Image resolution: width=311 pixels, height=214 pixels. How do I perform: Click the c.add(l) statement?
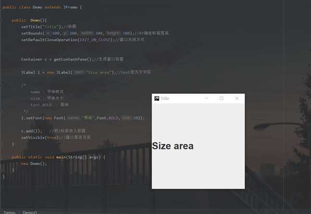tap(32, 131)
